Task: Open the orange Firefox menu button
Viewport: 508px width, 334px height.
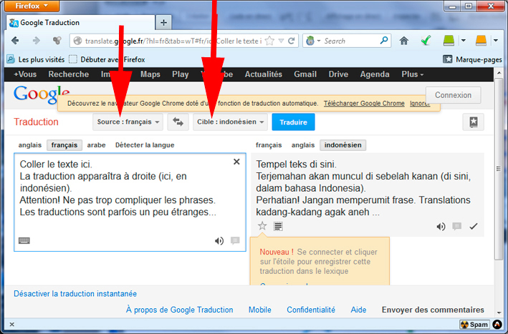Action: [x=32, y=6]
